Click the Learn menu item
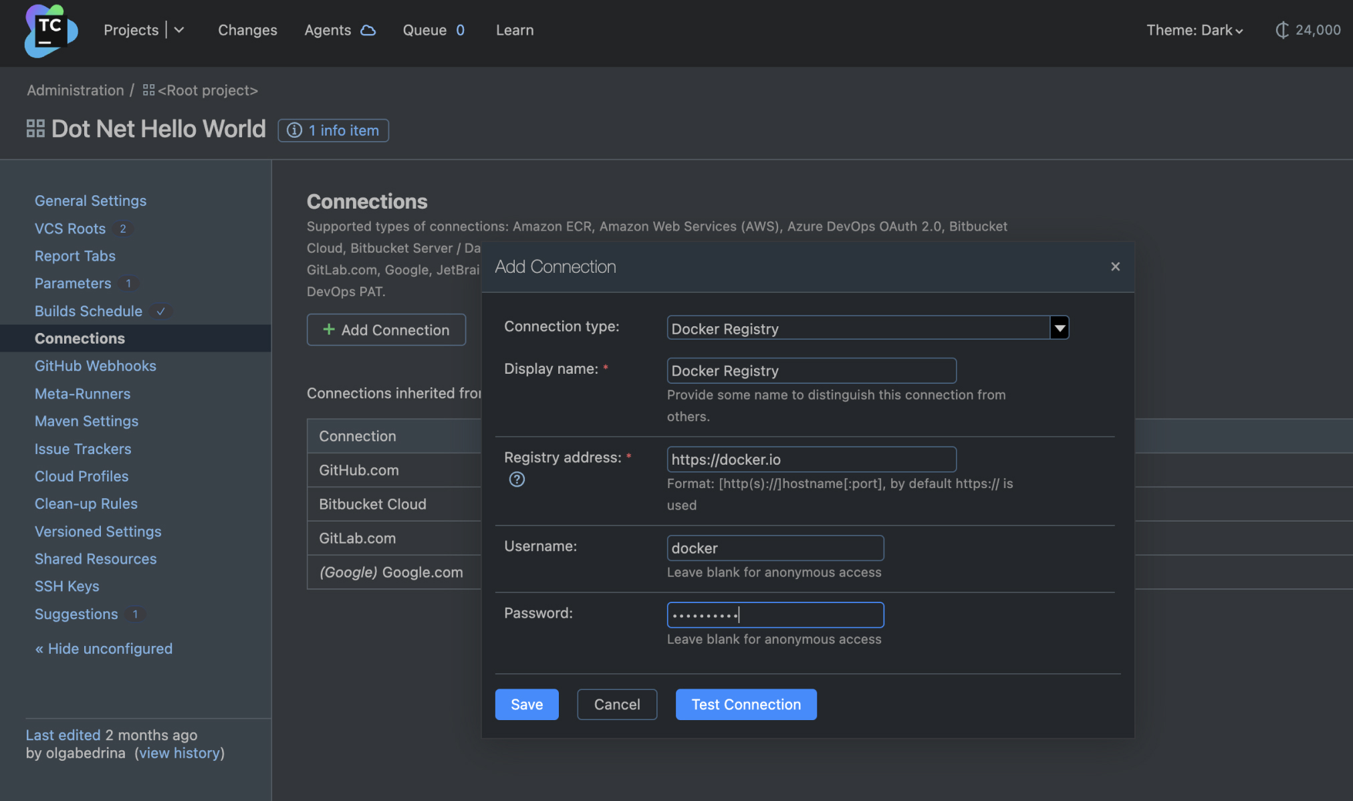This screenshot has width=1353, height=801. (515, 29)
